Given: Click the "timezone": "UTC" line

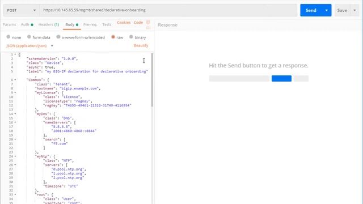Looking at the screenshot, I should 61,186.
